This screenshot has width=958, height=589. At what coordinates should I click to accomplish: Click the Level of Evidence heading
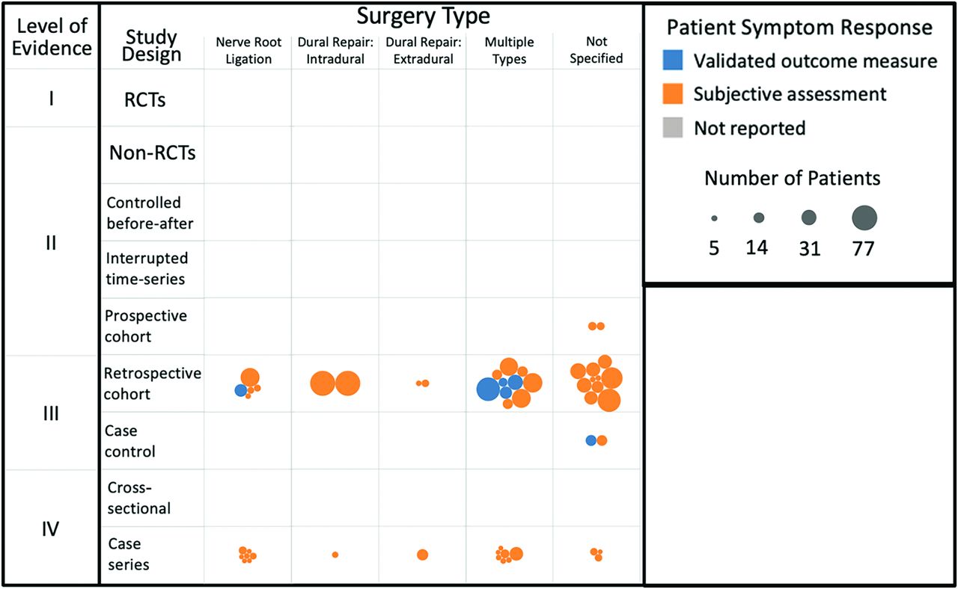coord(54,37)
